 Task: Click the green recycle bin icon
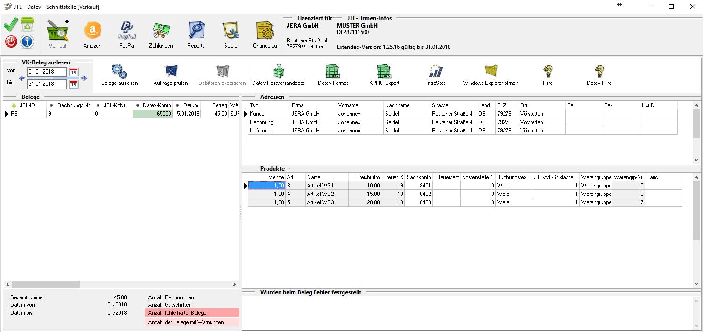point(28,25)
